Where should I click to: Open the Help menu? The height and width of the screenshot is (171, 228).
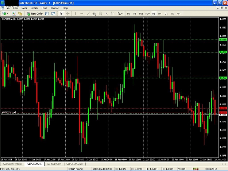(x=65, y=8)
